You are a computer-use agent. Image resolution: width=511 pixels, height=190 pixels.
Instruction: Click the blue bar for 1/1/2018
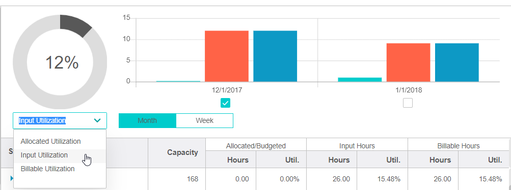pyautogui.click(x=457, y=62)
